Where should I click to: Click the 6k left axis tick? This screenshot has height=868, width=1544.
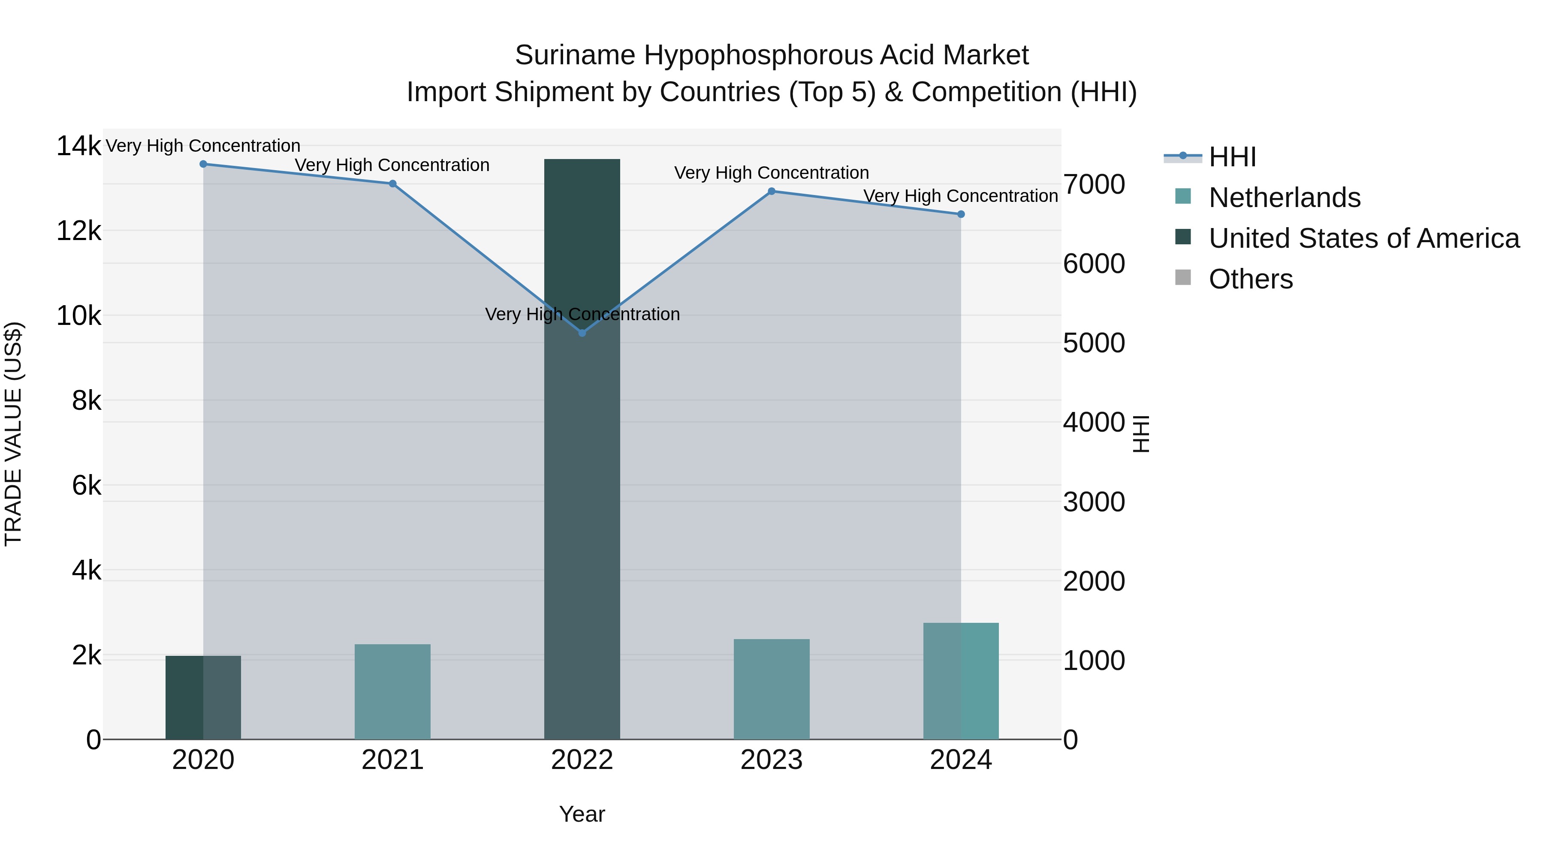point(86,485)
